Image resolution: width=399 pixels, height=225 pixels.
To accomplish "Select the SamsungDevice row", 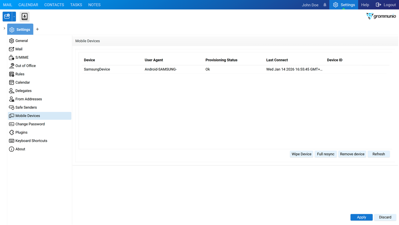I will click(234, 69).
